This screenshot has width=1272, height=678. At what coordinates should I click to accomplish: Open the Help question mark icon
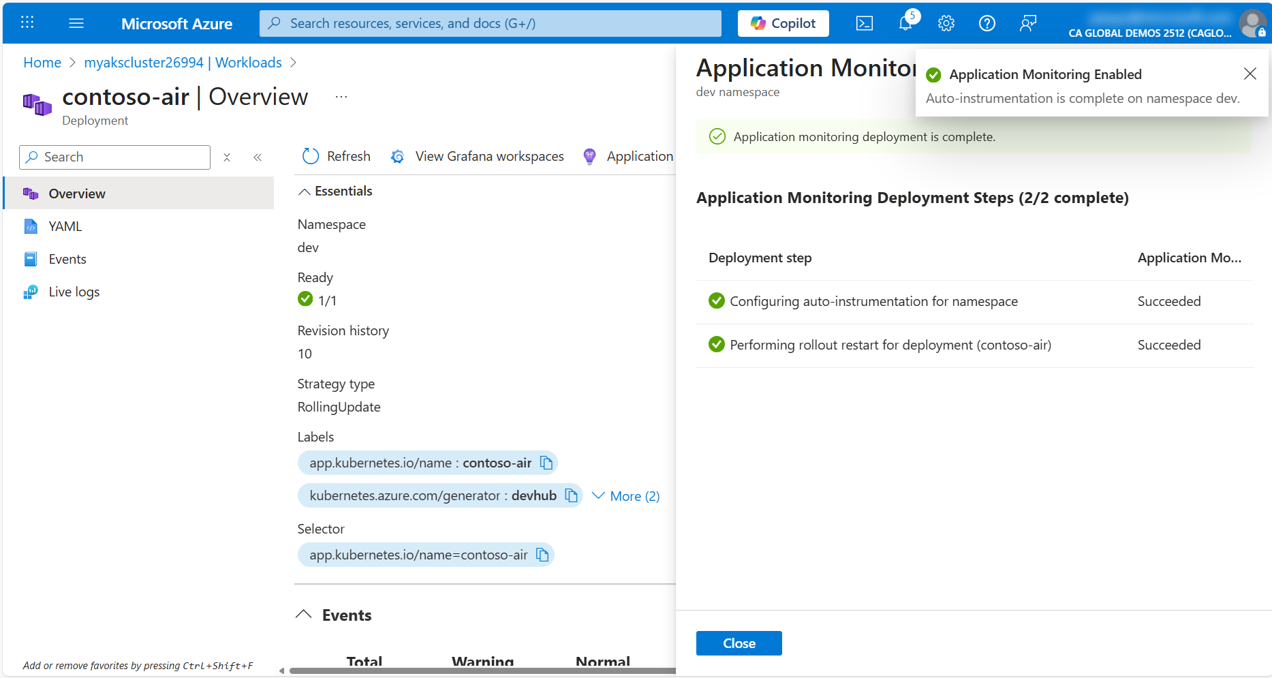point(987,23)
